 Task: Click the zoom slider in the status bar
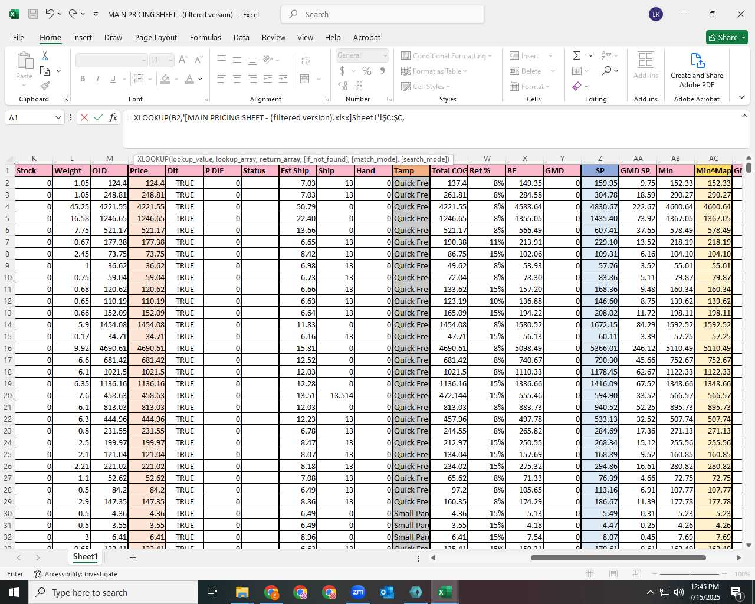(x=690, y=574)
